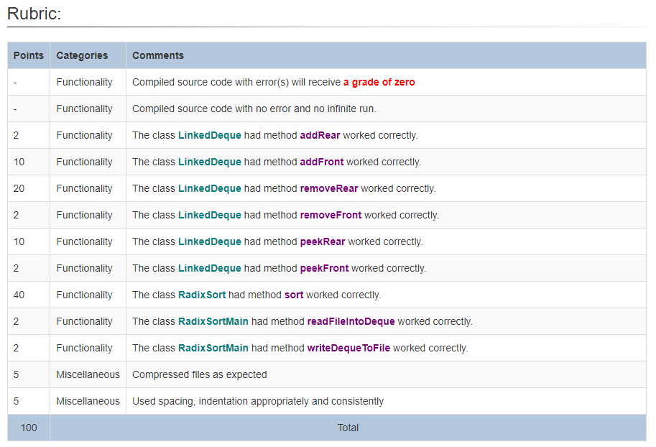The image size is (656, 447).
Task: Click the addRear method name
Action: pyautogui.click(x=320, y=135)
